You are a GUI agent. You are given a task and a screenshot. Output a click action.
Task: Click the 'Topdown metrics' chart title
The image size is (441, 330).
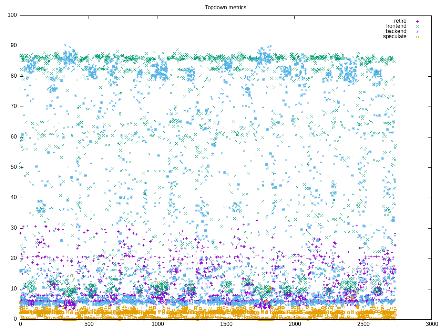(x=225, y=7)
